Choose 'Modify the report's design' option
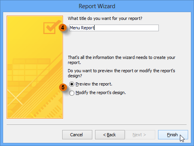The height and width of the screenshot is (146, 194). tap(72, 93)
